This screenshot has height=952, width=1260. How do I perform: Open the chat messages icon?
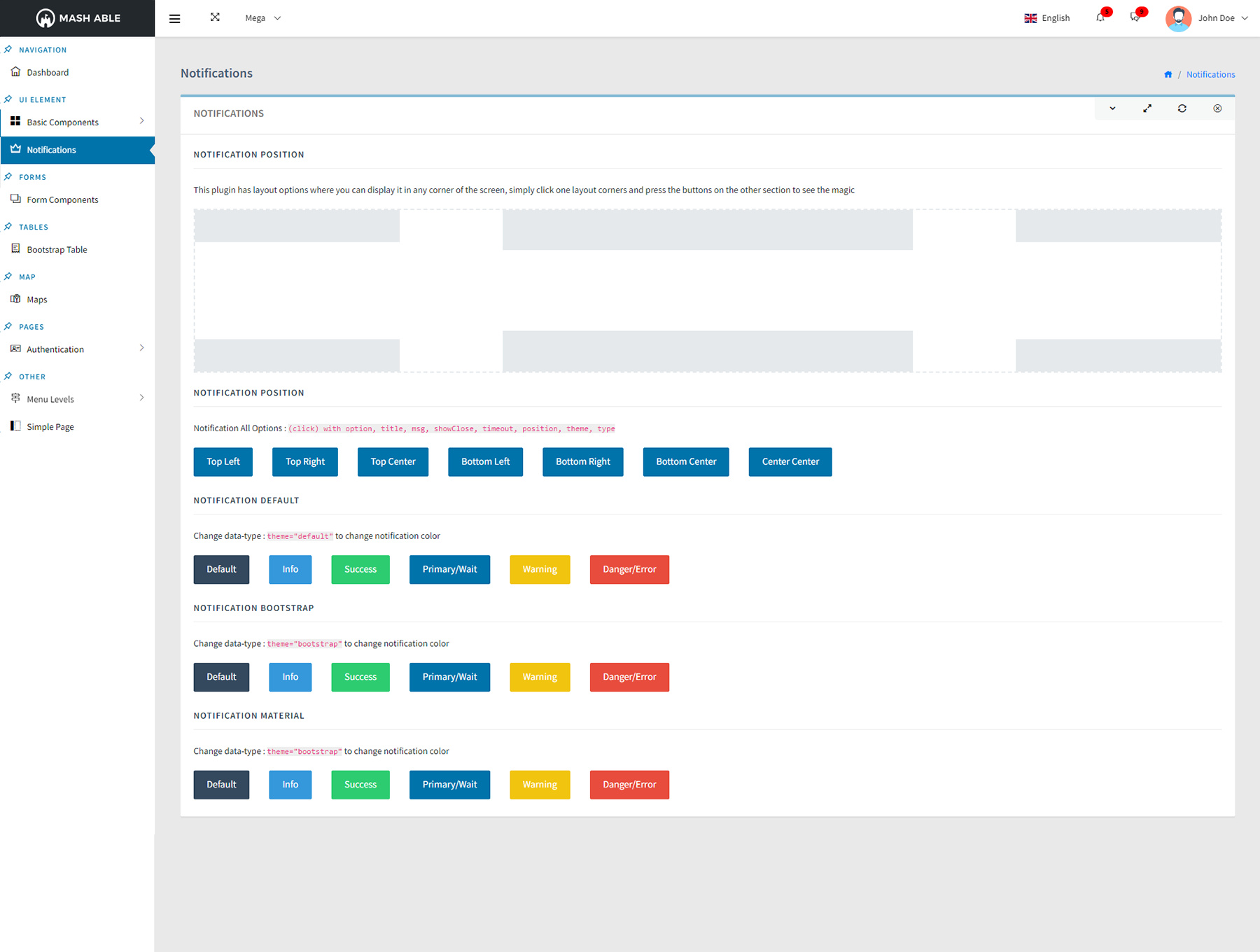click(1135, 17)
